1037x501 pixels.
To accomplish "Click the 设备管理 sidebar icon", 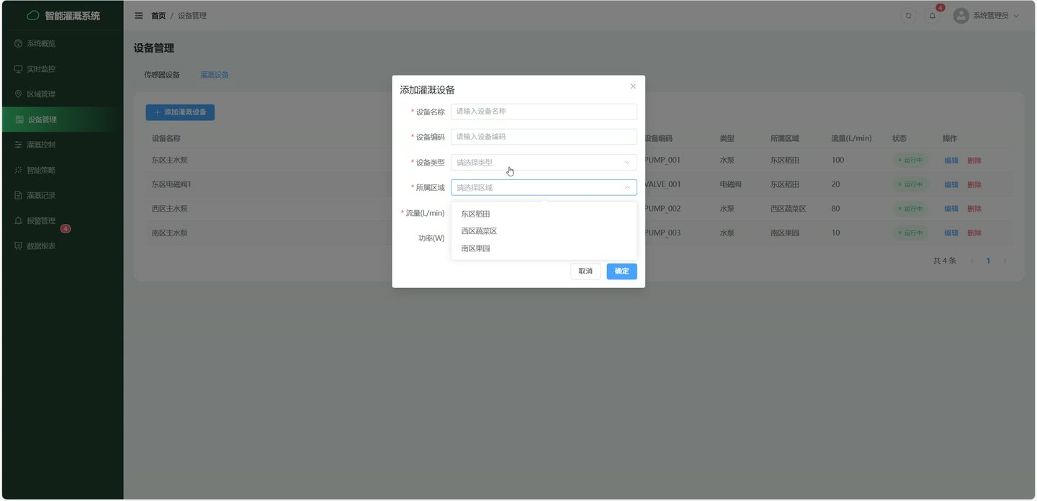I will pos(20,119).
